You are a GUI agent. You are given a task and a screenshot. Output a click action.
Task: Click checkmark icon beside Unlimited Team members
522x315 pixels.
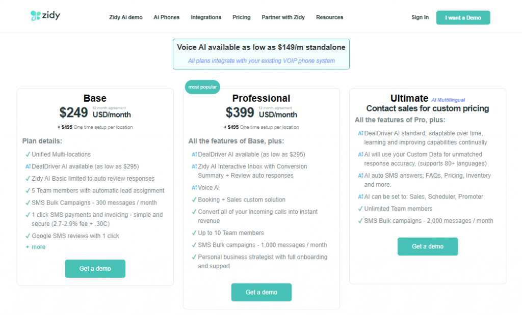pyautogui.click(x=360, y=209)
